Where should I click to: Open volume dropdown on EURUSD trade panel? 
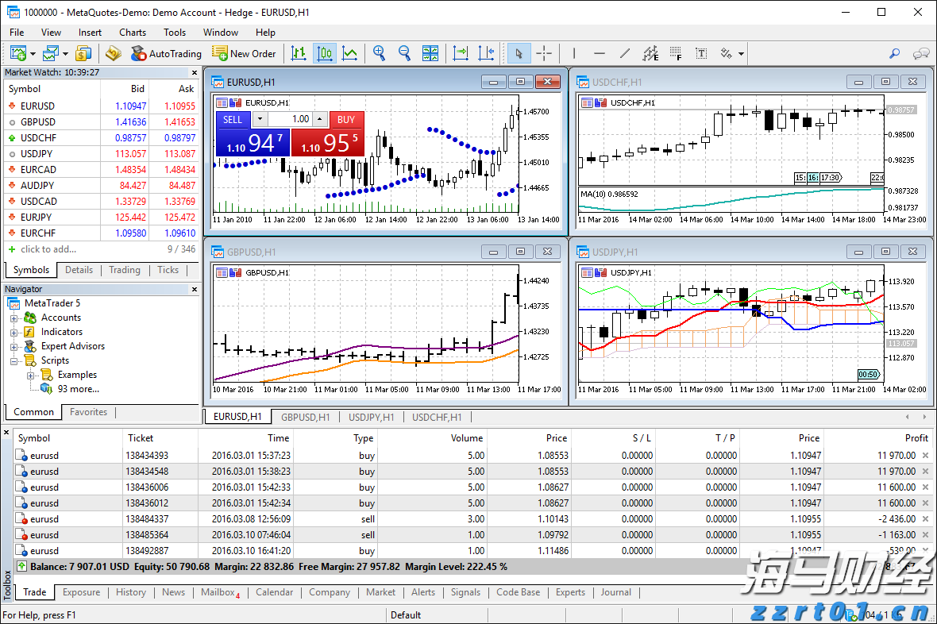click(260, 119)
